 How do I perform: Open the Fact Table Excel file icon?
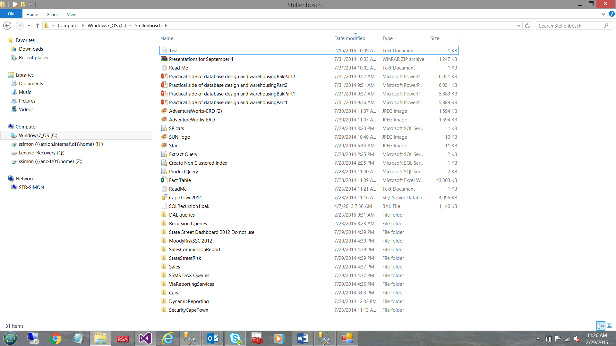[164, 180]
